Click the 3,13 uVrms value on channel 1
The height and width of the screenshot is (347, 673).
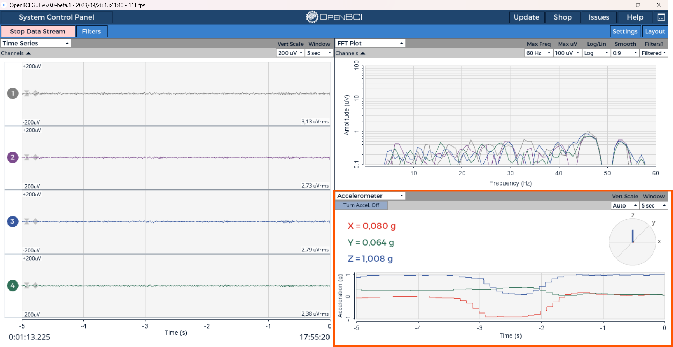315,122
